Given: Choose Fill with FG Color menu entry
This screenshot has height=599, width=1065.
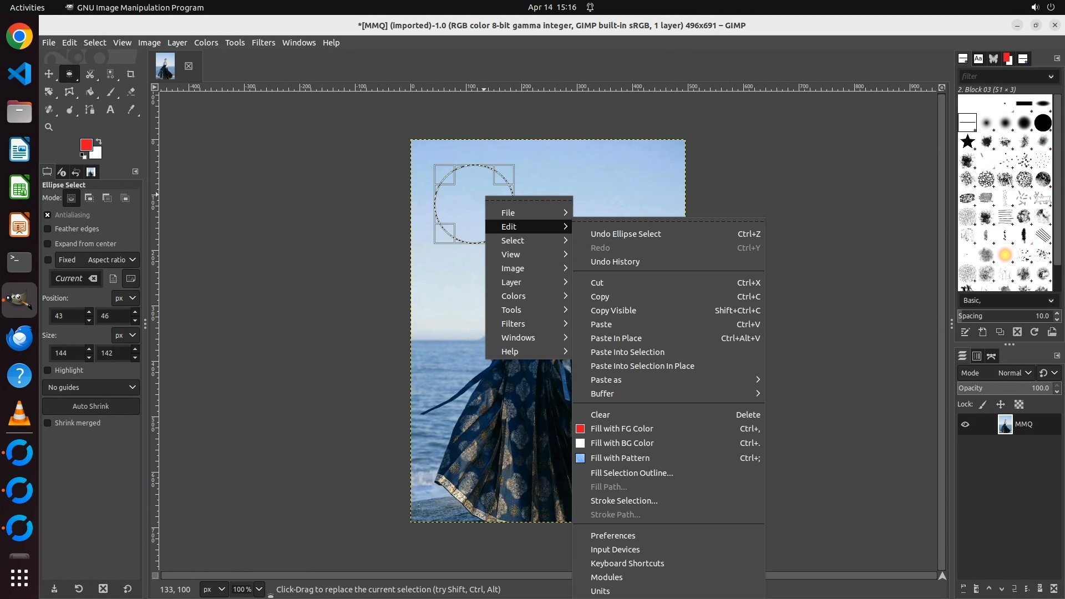Looking at the screenshot, I should pyautogui.click(x=621, y=429).
